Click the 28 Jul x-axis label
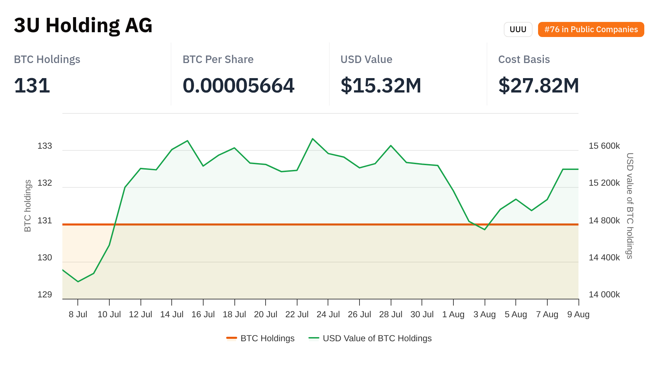The image size is (658, 370). pos(391,314)
